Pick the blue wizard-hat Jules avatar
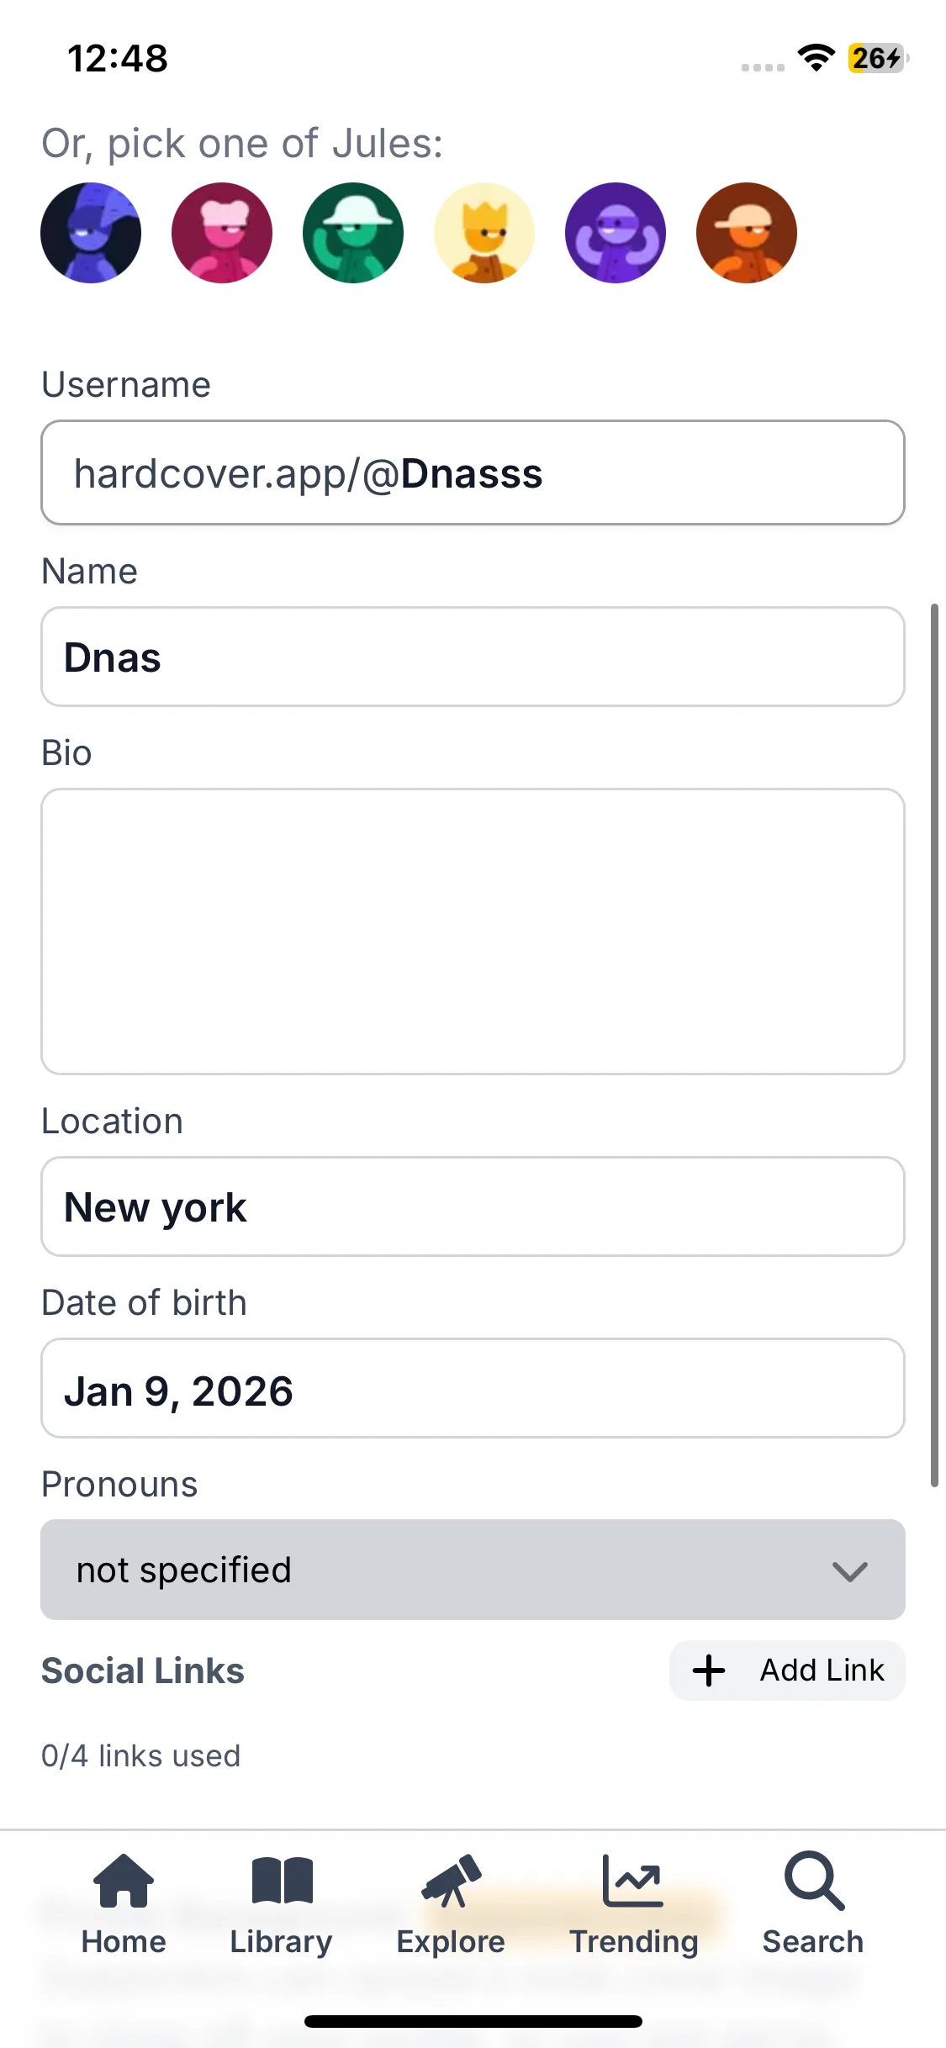This screenshot has height=2048, width=946. coord(91,233)
